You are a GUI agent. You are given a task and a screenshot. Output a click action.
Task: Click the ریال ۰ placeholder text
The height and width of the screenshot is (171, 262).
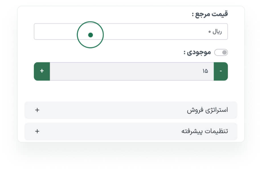coord(215,32)
